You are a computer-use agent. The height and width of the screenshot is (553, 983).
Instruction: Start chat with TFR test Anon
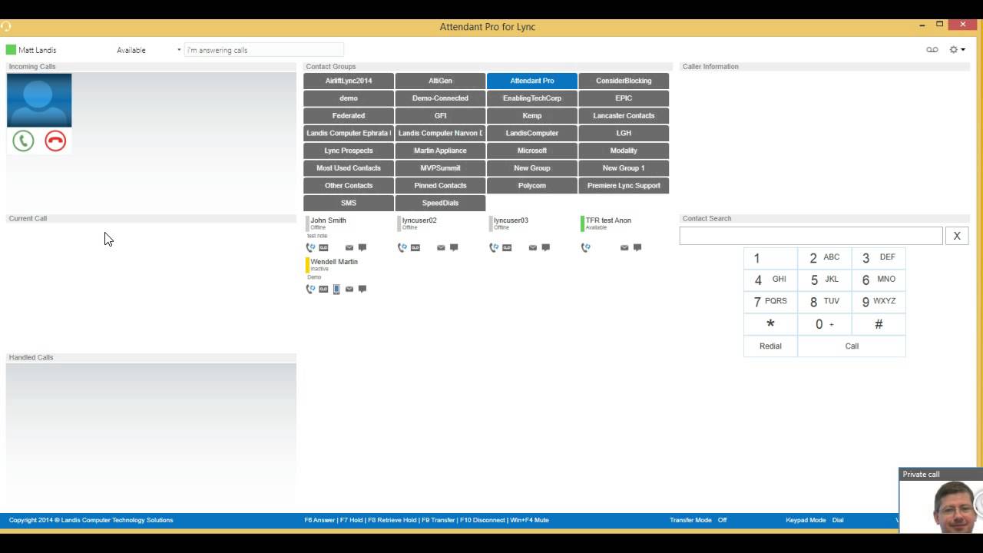[x=637, y=247]
